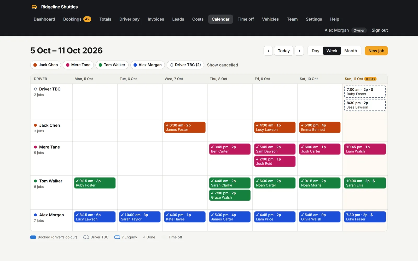Screen dimensions: 418x261
Task: Open Sarah Ellis 10:00 am job
Action: click(365, 183)
